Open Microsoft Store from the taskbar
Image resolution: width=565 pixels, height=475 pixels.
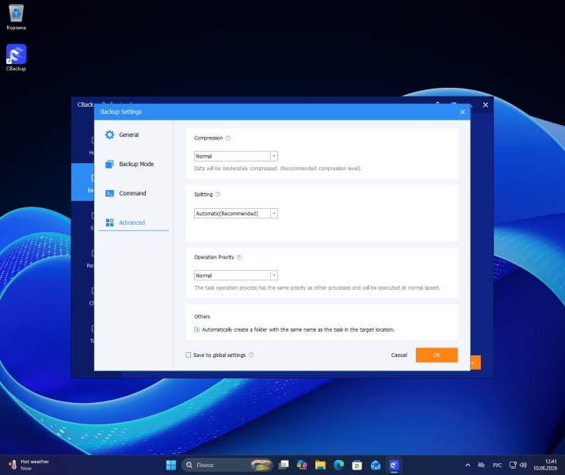357,465
